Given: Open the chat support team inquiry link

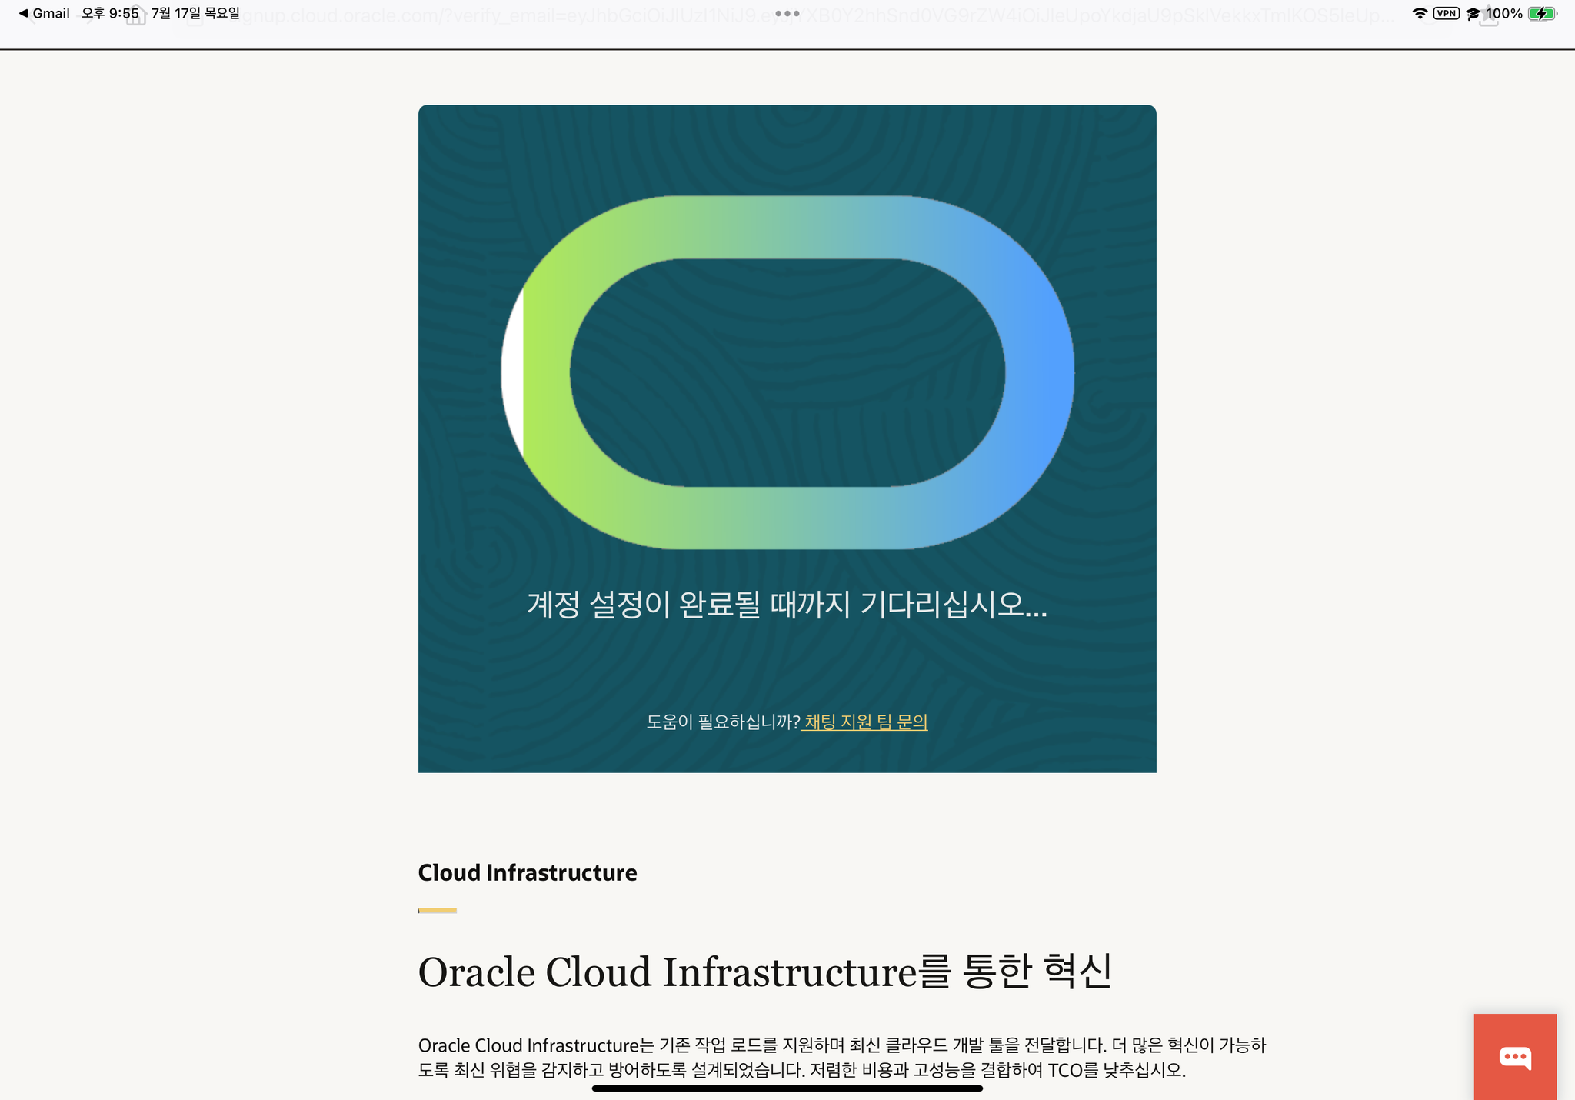Looking at the screenshot, I should click(865, 722).
